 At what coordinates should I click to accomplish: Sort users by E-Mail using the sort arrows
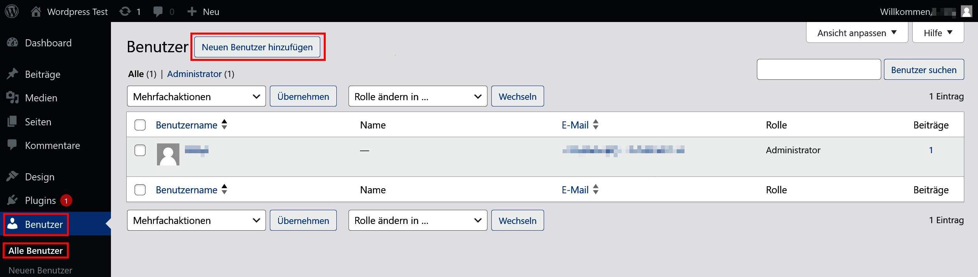(595, 125)
